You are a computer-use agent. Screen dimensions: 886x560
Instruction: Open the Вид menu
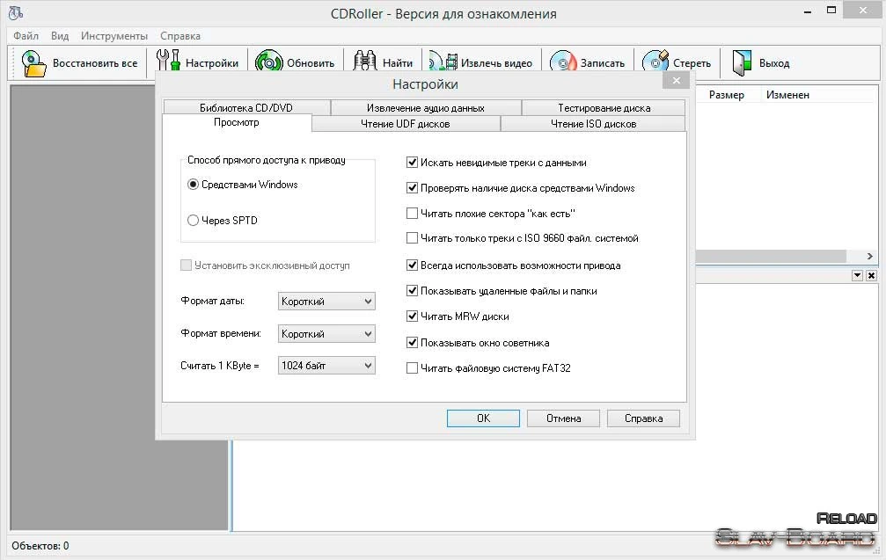tap(60, 36)
